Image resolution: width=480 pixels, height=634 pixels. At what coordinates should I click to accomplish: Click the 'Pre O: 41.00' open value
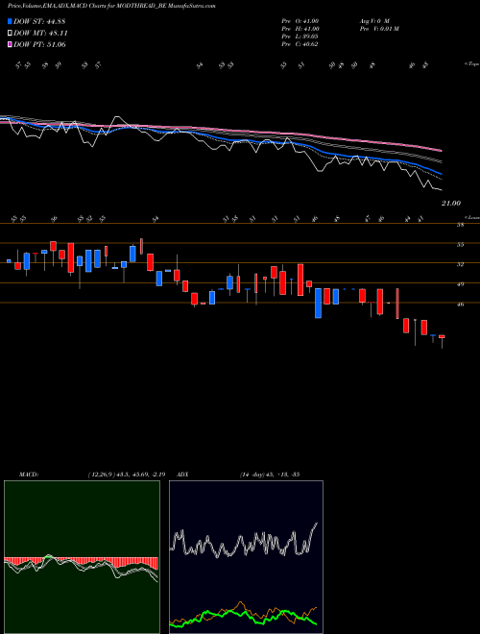[300, 20]
